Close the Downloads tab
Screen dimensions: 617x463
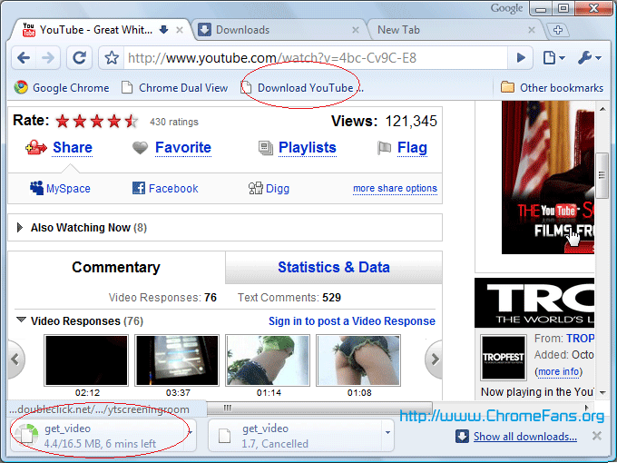(356, 30)
